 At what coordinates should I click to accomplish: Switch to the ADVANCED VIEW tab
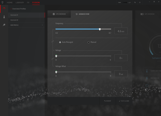[x=83, y=14]
